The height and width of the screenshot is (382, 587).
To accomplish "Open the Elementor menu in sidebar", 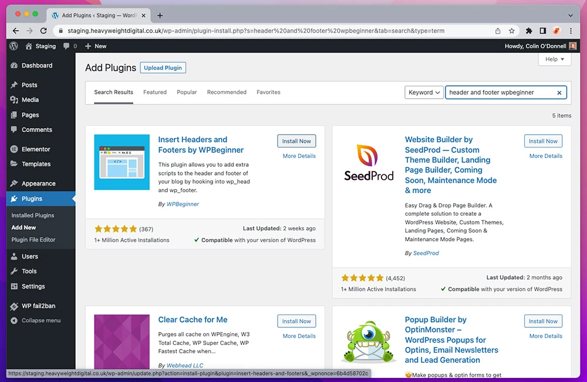I will 36,149.
